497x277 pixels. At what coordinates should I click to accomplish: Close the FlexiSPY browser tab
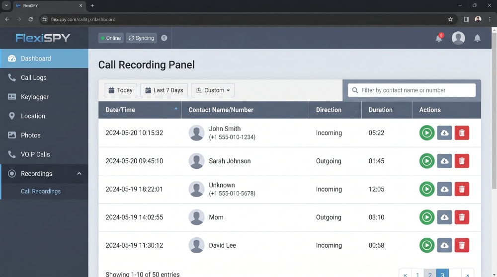click(81, 5)
